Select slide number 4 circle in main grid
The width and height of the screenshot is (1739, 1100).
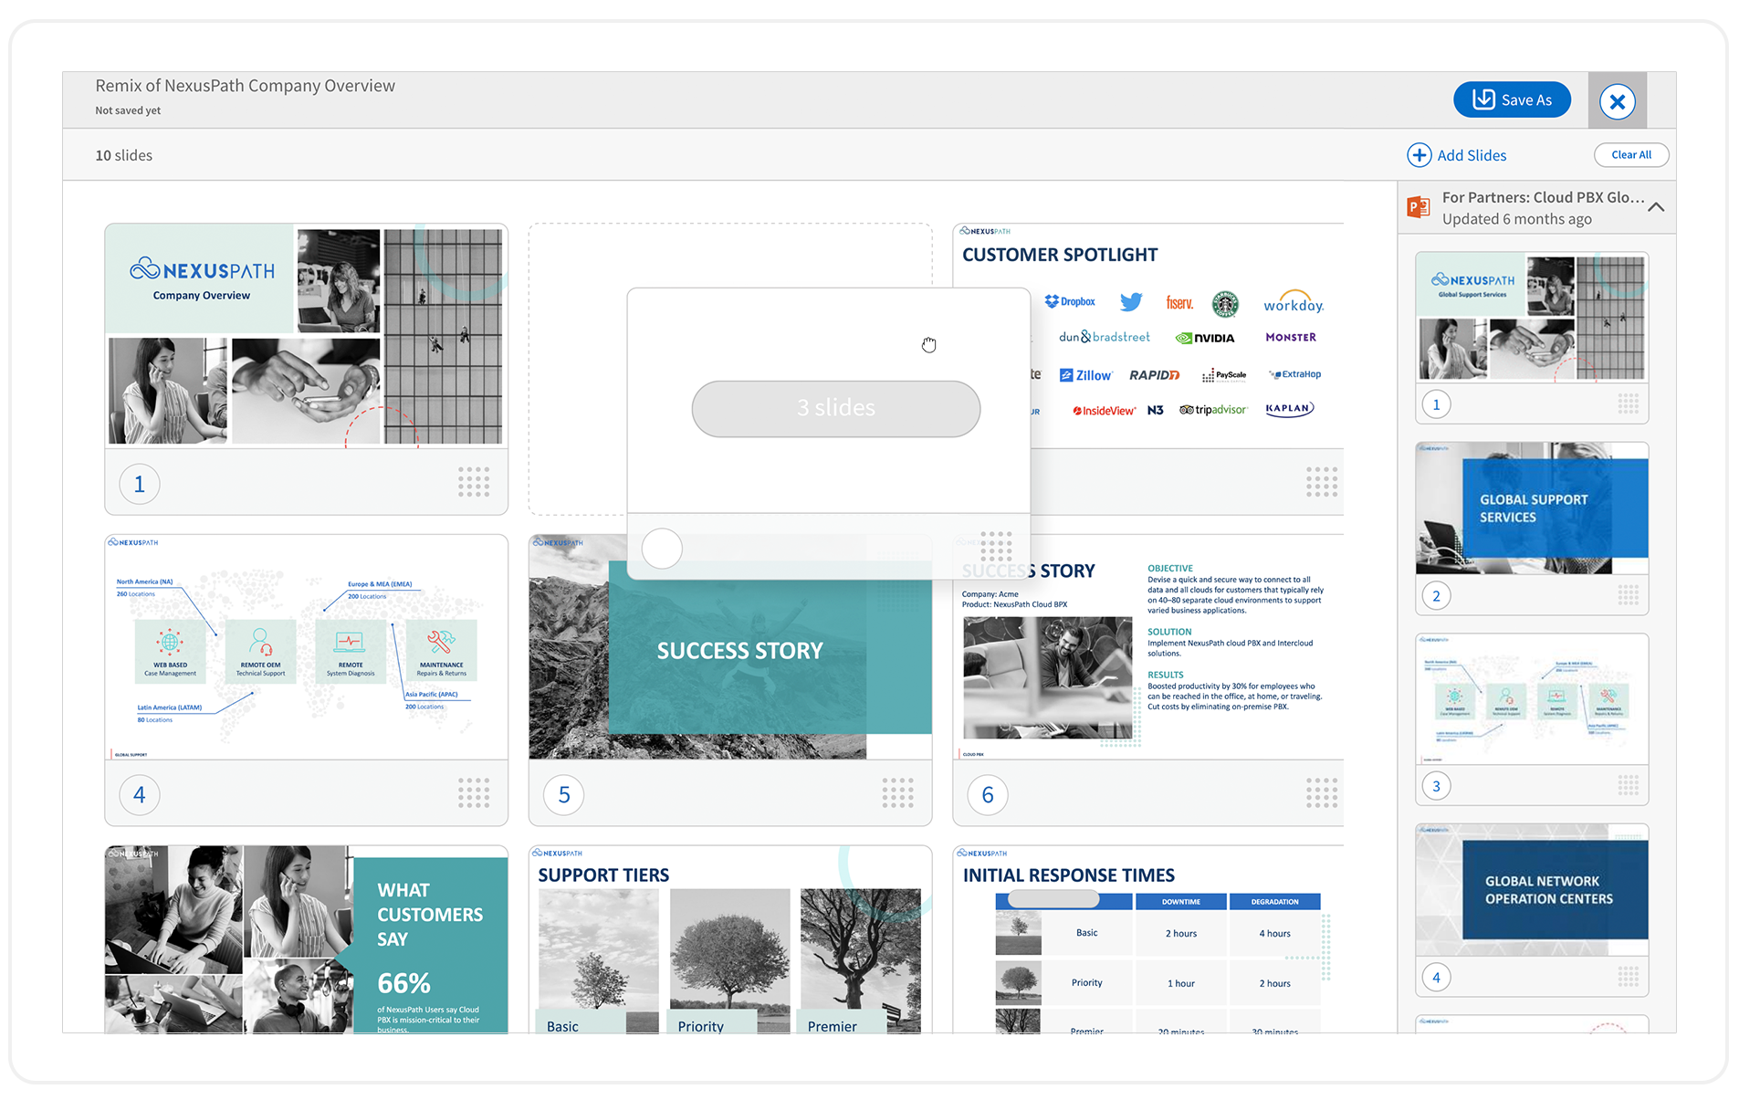click(x=140, y=795)
